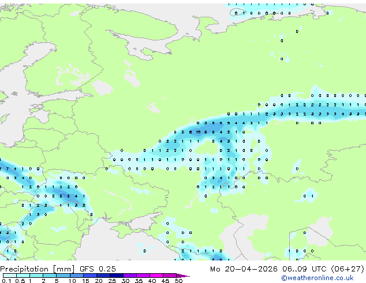Click the date 'Mo 20-04-2026' text
This screenshot has width=366, height=283.
(x=244, y=269)
